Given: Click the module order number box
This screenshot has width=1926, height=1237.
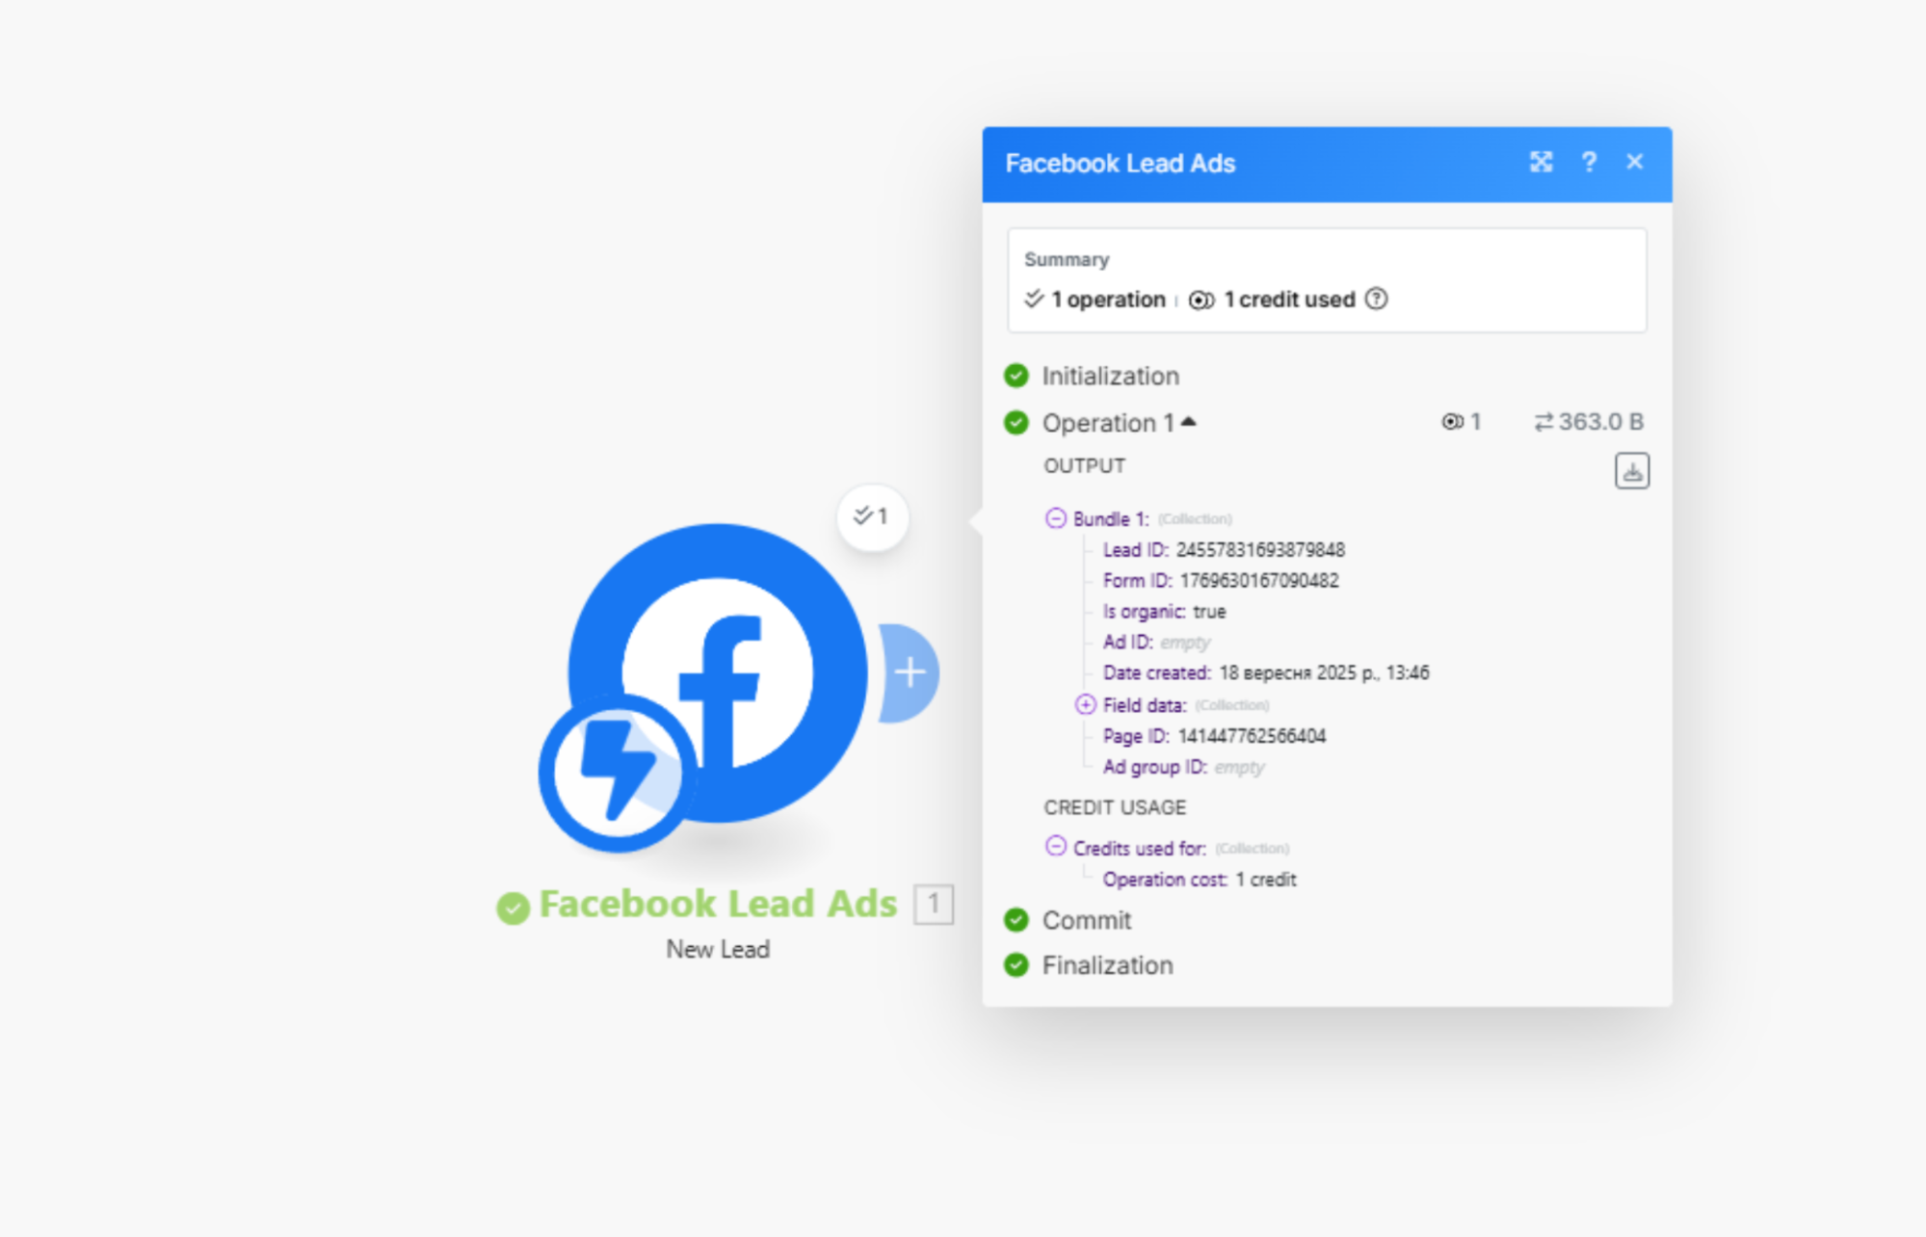Looking at the screenshot, I should (x=933, y=904).
